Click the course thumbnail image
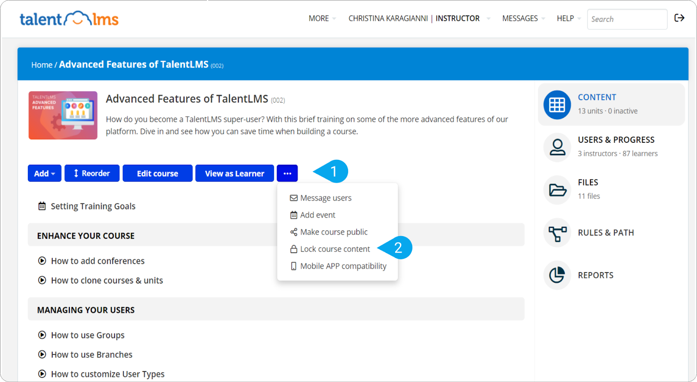This screenshot has width=697, height=382. tap(63, 115)
